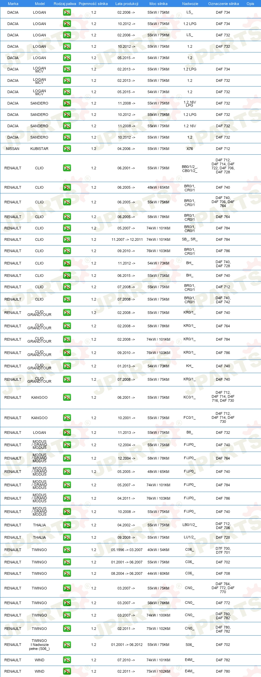Click the 40kW / 54KM power cell
This screenshot has width=261, height=677.
(159, 550)
